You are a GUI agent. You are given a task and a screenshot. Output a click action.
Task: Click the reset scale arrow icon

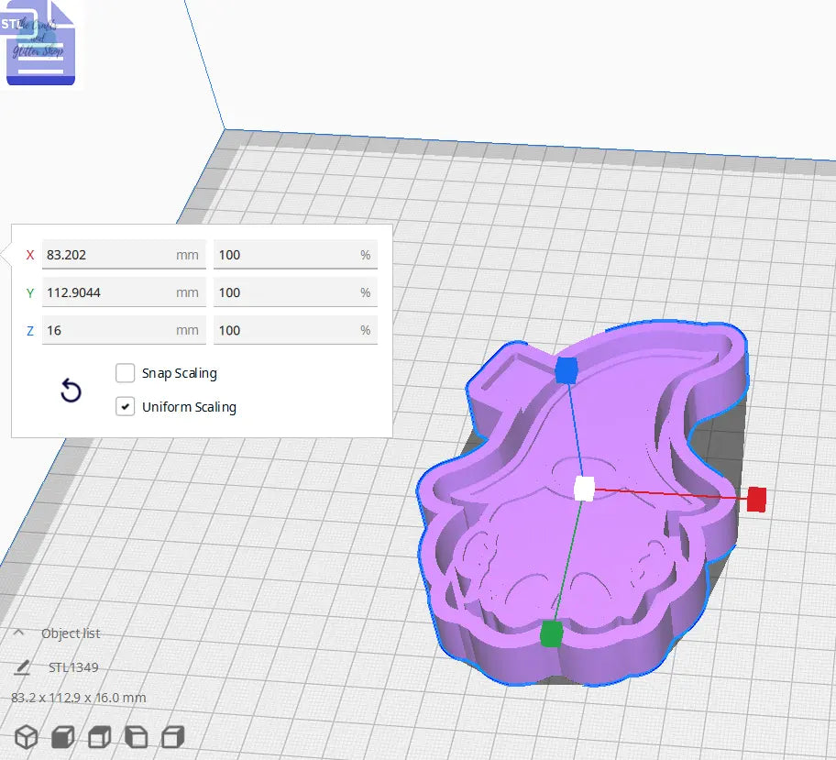pyautogui.click(x=71, y=391)
